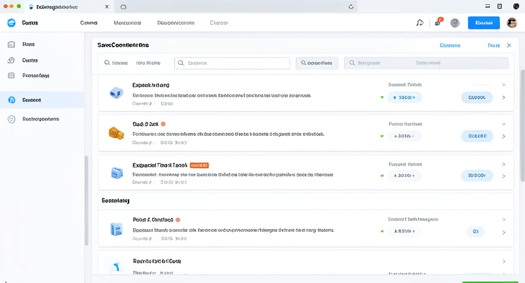
Task: Reload page using browser refresh icon
Action: [351, 7]
